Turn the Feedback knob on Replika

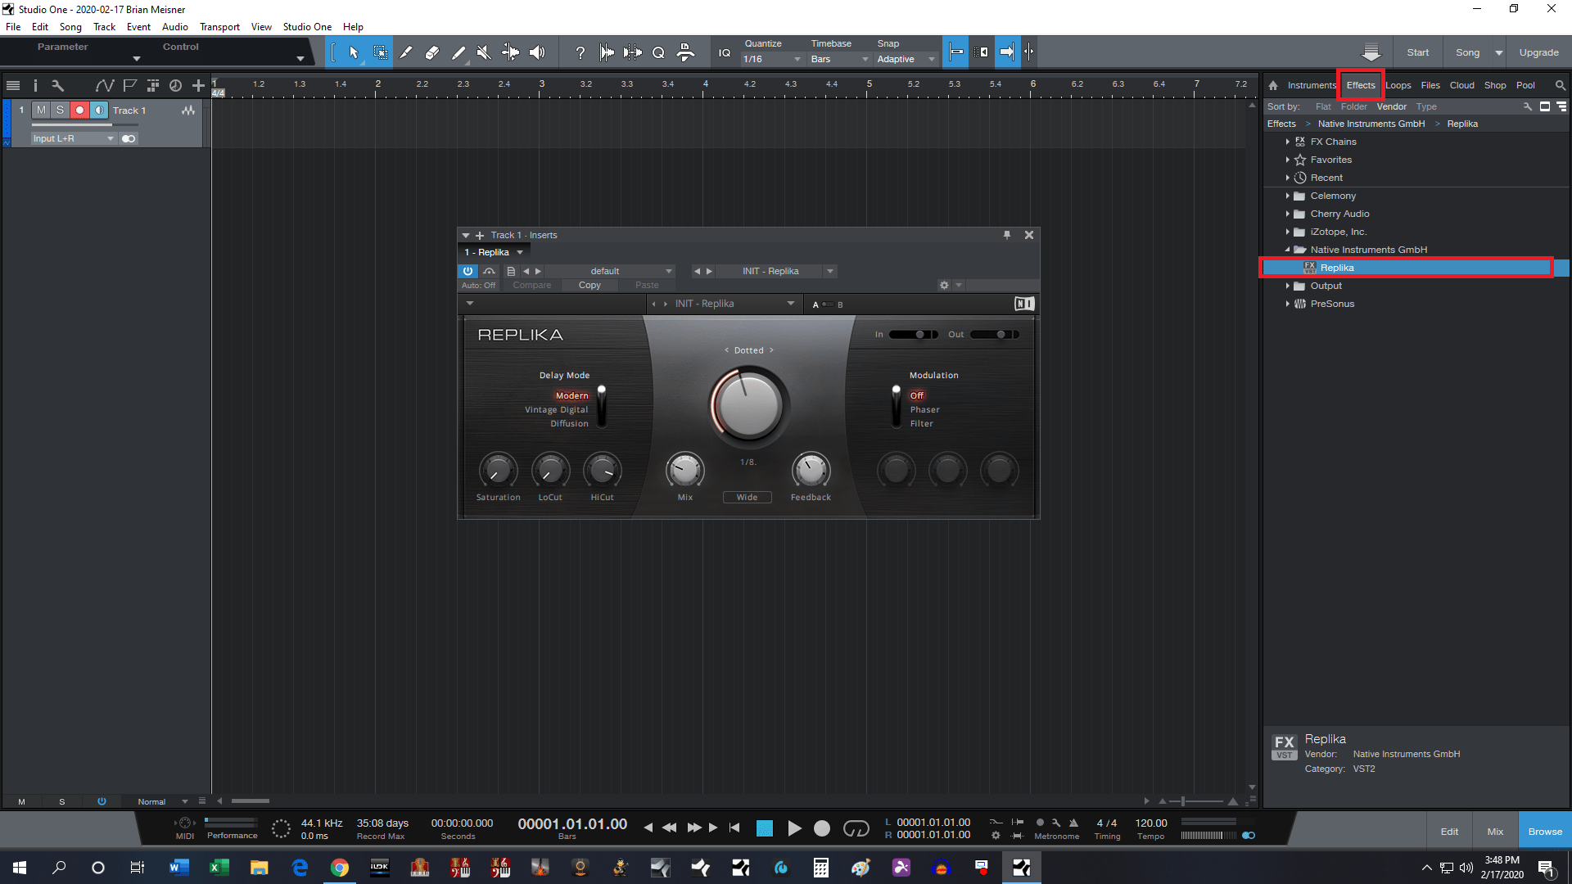(810, 470)
